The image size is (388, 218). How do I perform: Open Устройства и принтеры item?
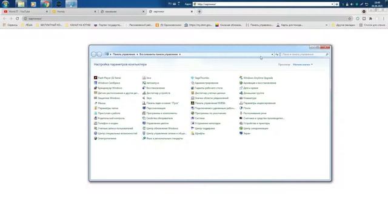coord(255,124)
